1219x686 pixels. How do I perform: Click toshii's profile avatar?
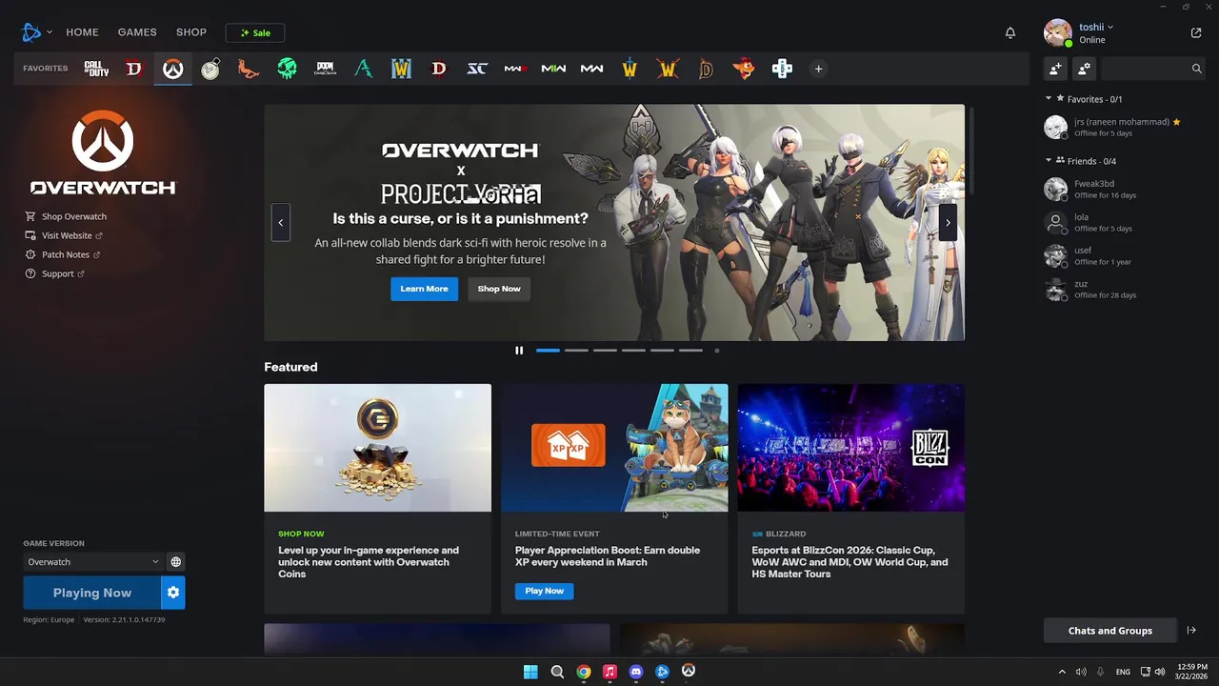(x=1058, y=32)
